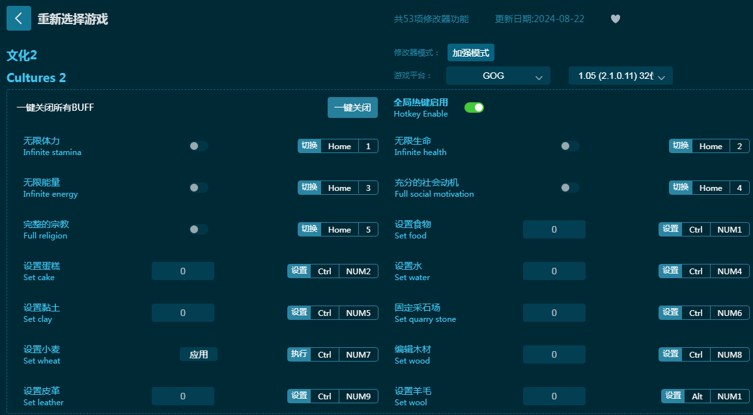Turn on Infinite health toggle
753x415 pixels.
[x=570, y=146]
